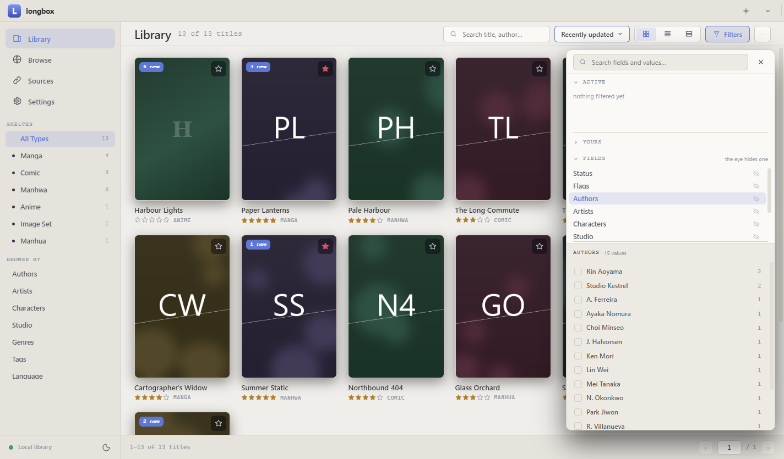The height and width of the screenshot is (459, 784).
Task: Click the page number input box
Action: [729, 447]
